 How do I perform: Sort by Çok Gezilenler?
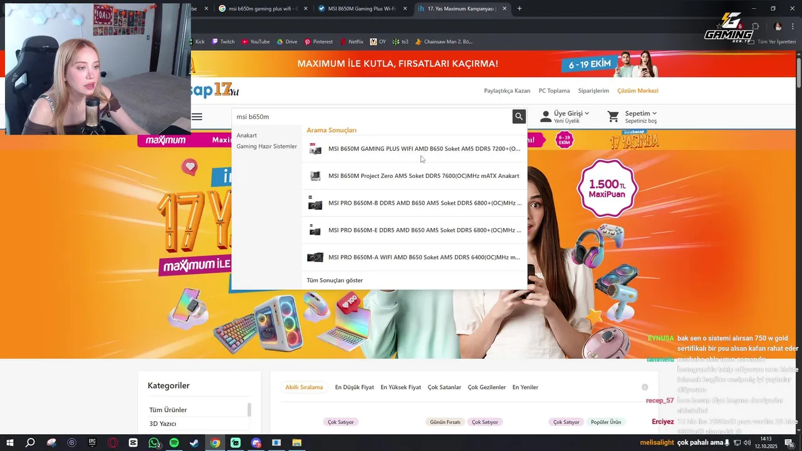(x=487, y=387)
